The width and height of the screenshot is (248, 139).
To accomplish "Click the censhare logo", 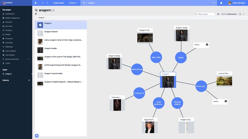I will (x=7, y=3).
